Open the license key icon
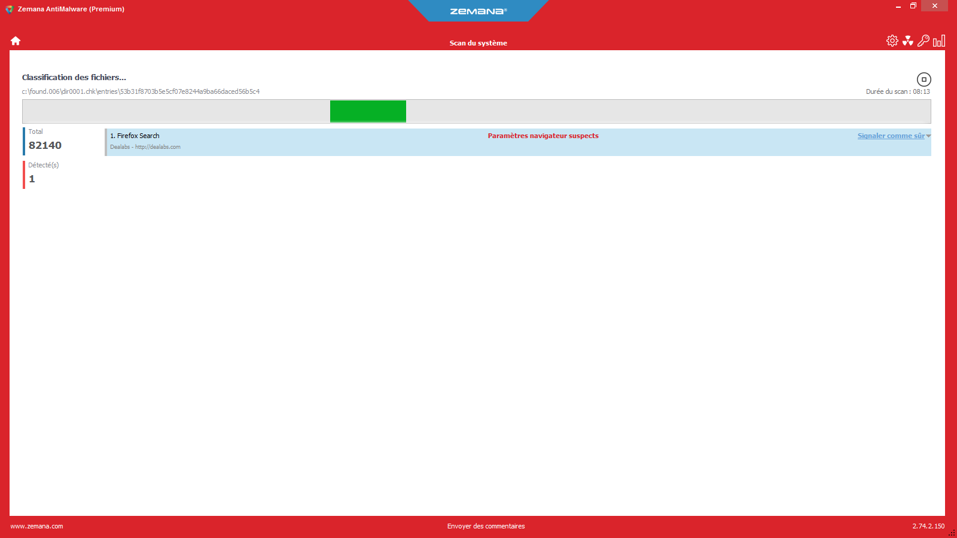 (924, 41)
